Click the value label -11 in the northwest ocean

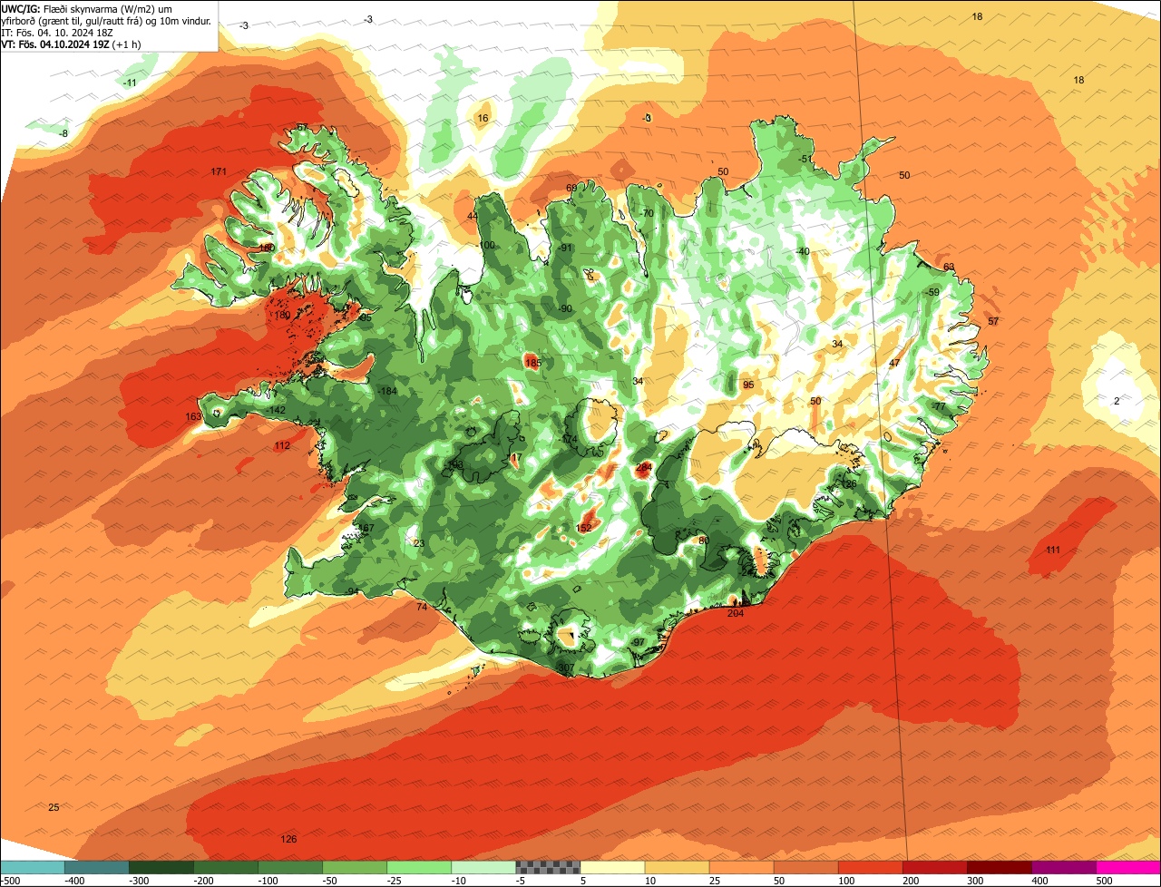[130, 83]
